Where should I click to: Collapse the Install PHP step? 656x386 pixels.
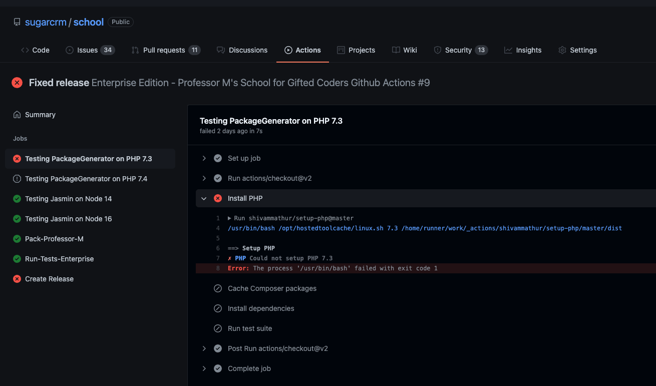204,198
